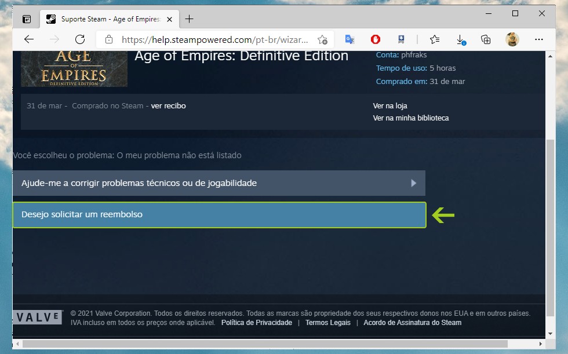Open the Favorites list icon
The height and width of the screenshot is (354, 568).
point(435,39)
